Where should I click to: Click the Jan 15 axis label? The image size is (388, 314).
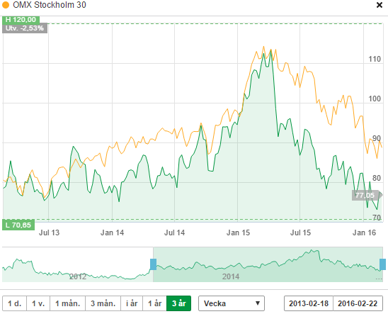coord(238,232)
